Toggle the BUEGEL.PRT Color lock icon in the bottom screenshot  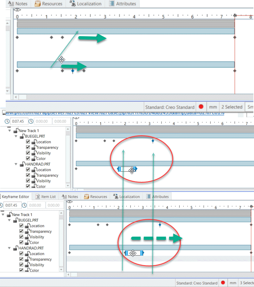(x=27, y=242)
